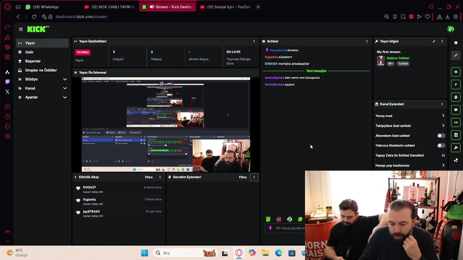Open Başarılar in the sidebar

pyautogui.click(x=42, y=61)
